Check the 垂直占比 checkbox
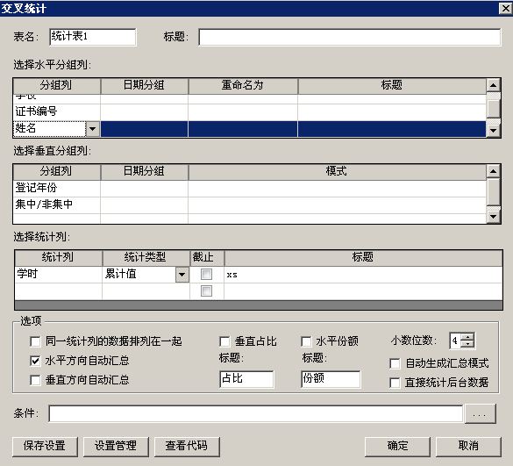Image resolution: width=513 pixels, height=466 pixels. (x=224, y=341)
